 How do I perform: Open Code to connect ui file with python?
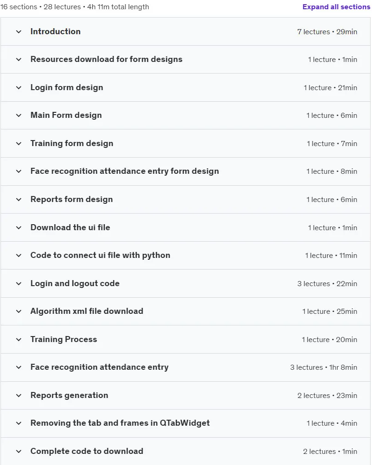click(x=100, y=255)
